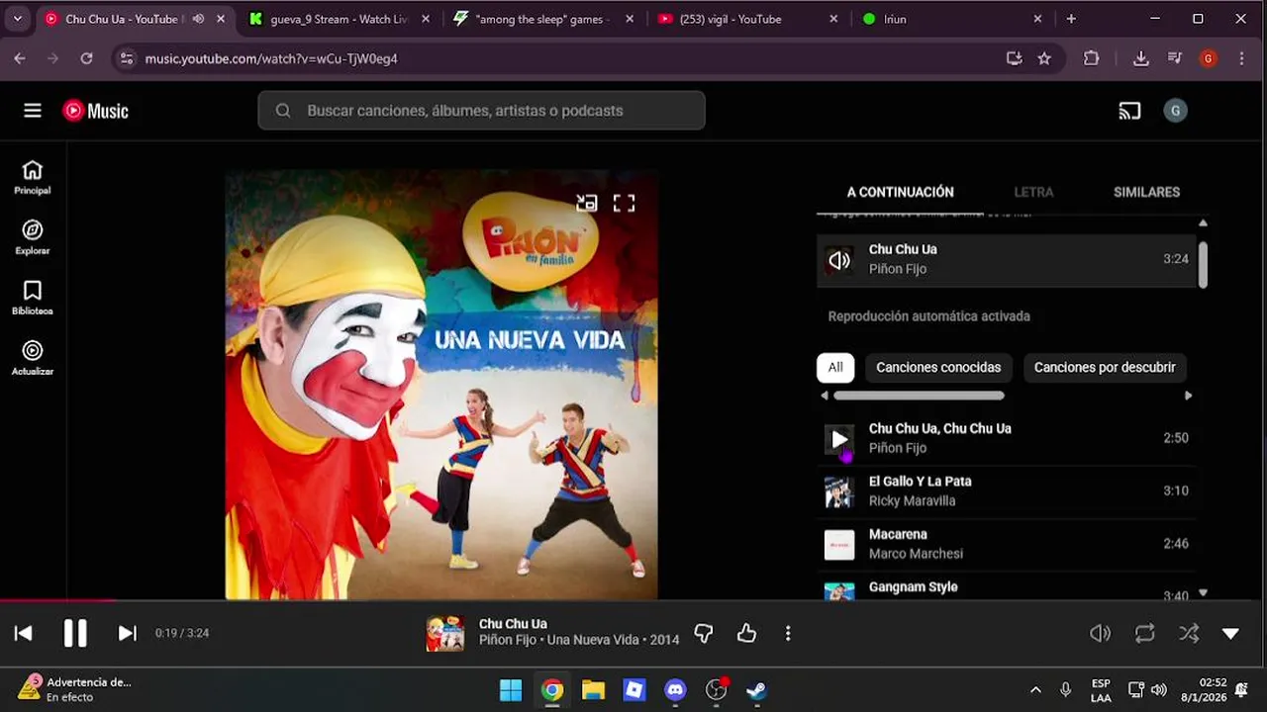Click the Gangnam Style queue row
Viewport: 1267px width, 712px height.
(1006, 589)
